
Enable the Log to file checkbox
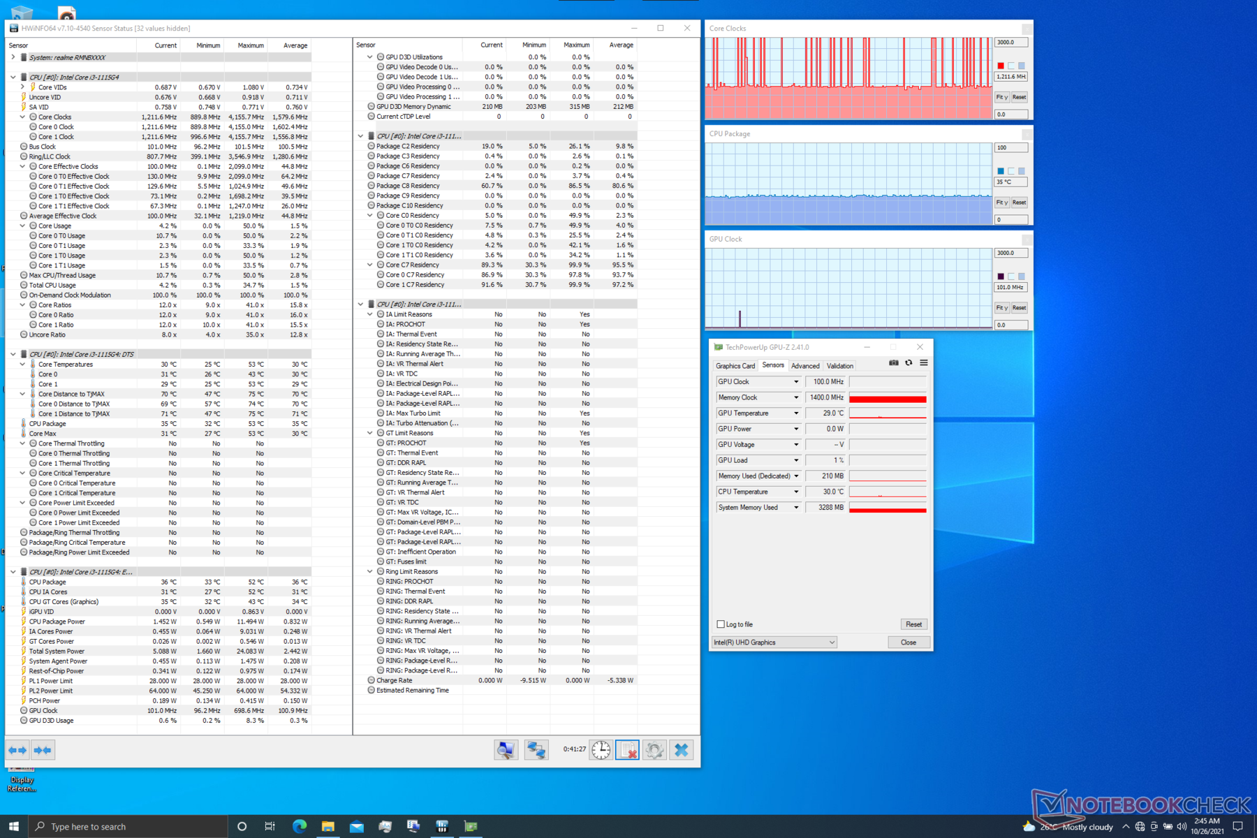click(721, 624)
